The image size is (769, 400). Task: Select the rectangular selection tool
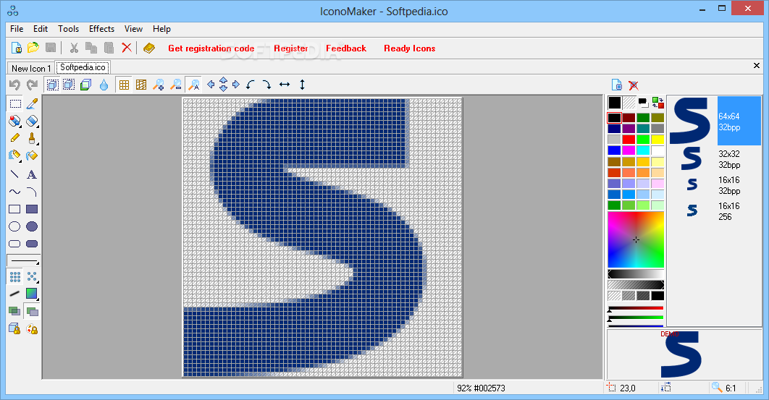tap(15, 103)
